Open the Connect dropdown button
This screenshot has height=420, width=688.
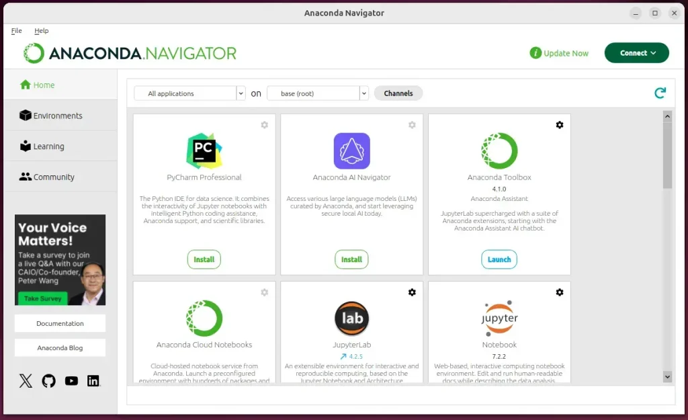(x=637, y=52)
